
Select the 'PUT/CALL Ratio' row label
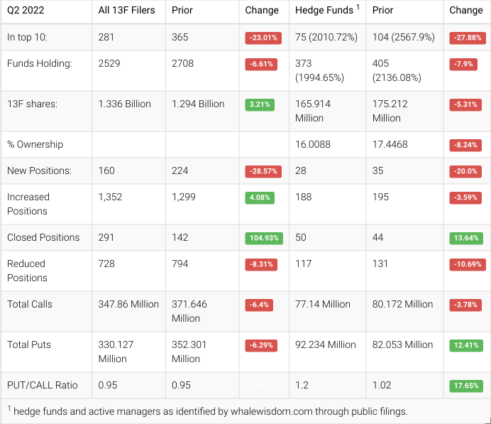click(43, 385)
